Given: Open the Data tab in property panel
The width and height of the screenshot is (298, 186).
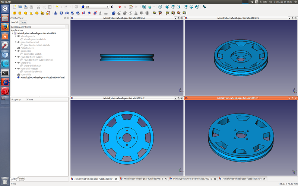Looking at the screenshot, I should click(22, 179).
